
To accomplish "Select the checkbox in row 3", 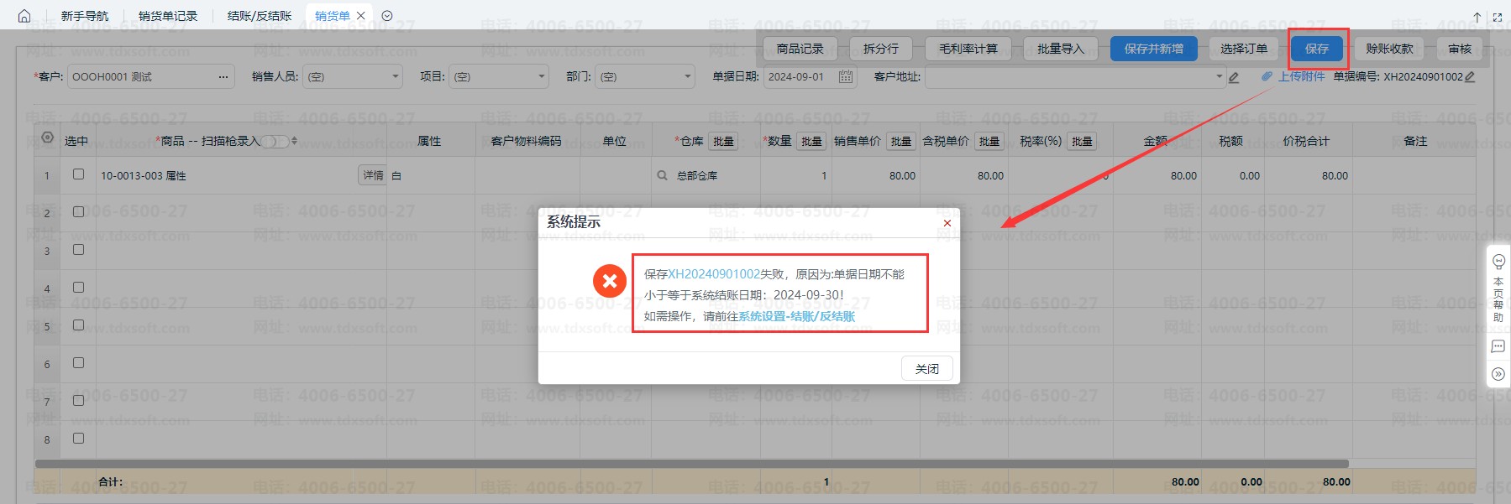I will click(78, 250).
